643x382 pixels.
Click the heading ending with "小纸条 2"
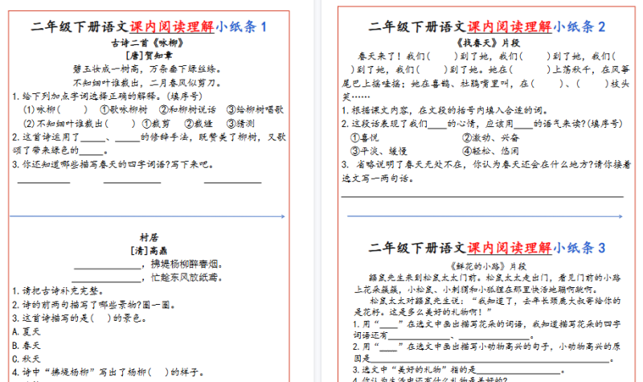tap(487, 27)
